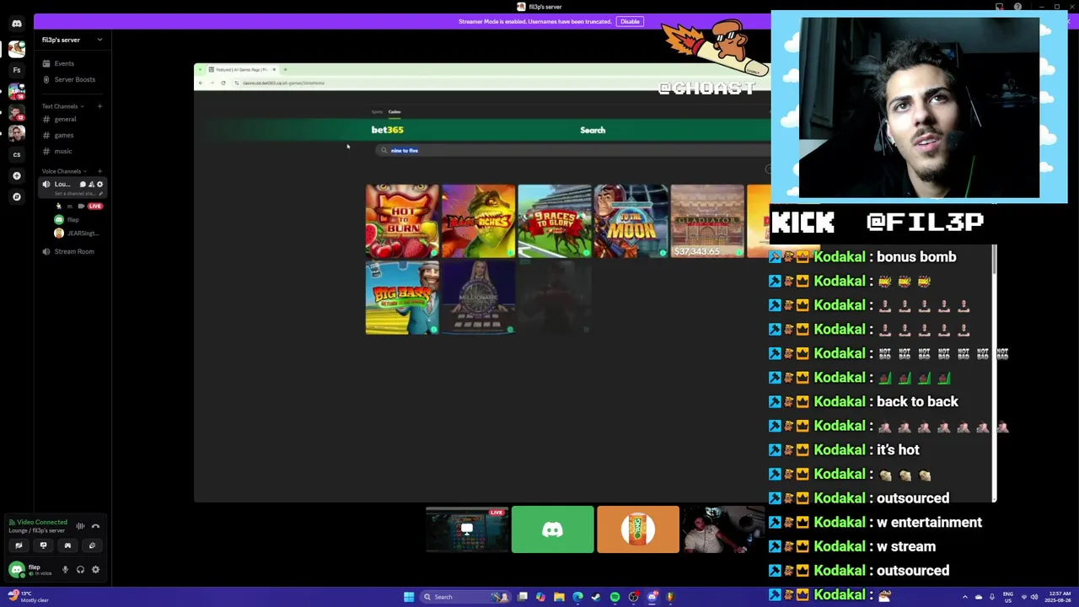
Task: Disable Streamer Mode in the banner
Action: (630, 21)
